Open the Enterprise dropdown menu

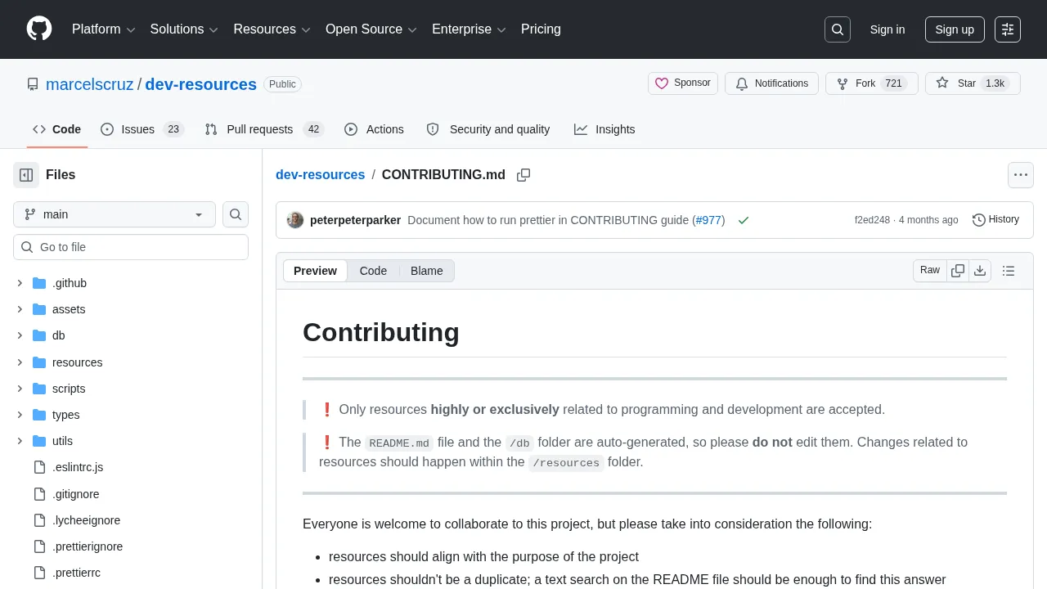(470, 29)
